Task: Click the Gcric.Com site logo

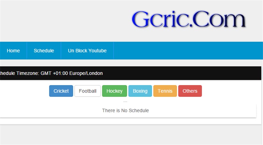Action: pyautogui.click(x=189, y=19)
